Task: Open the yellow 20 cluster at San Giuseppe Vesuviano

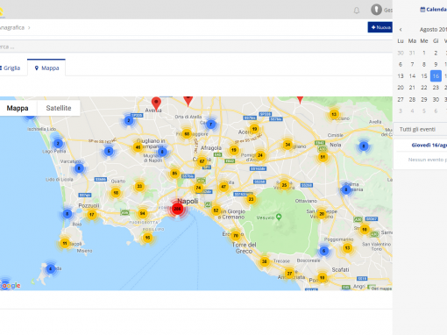Action: 322,214
